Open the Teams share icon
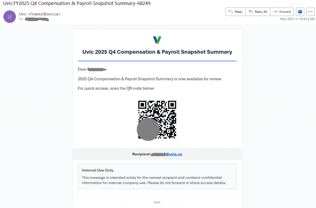Image resolution: width=316 pixels, height=208 pixels. click(x=299, y=12)
